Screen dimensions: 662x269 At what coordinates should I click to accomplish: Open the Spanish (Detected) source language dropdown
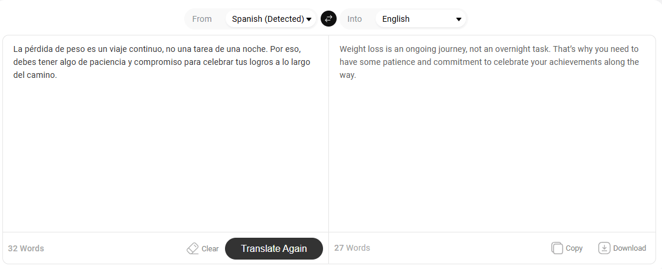click(x=270, y=19)
